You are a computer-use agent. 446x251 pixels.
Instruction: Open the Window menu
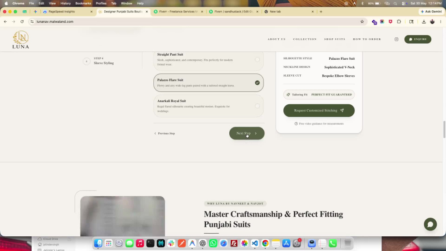click(127, 4)
